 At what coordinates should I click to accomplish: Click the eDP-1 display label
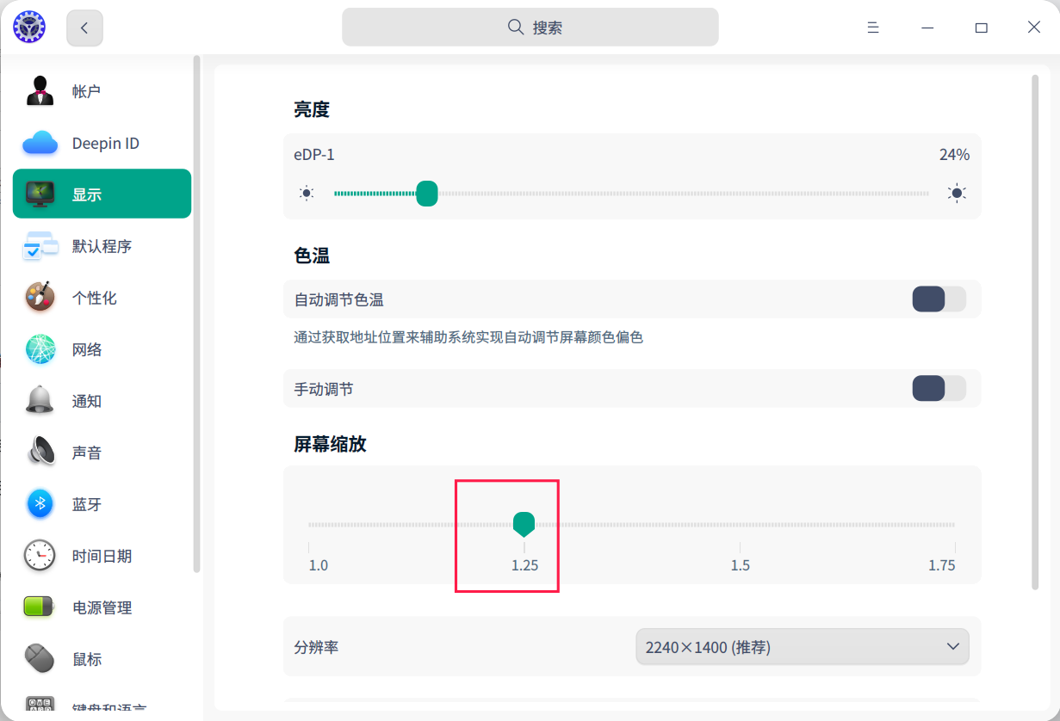coord(314,155)
